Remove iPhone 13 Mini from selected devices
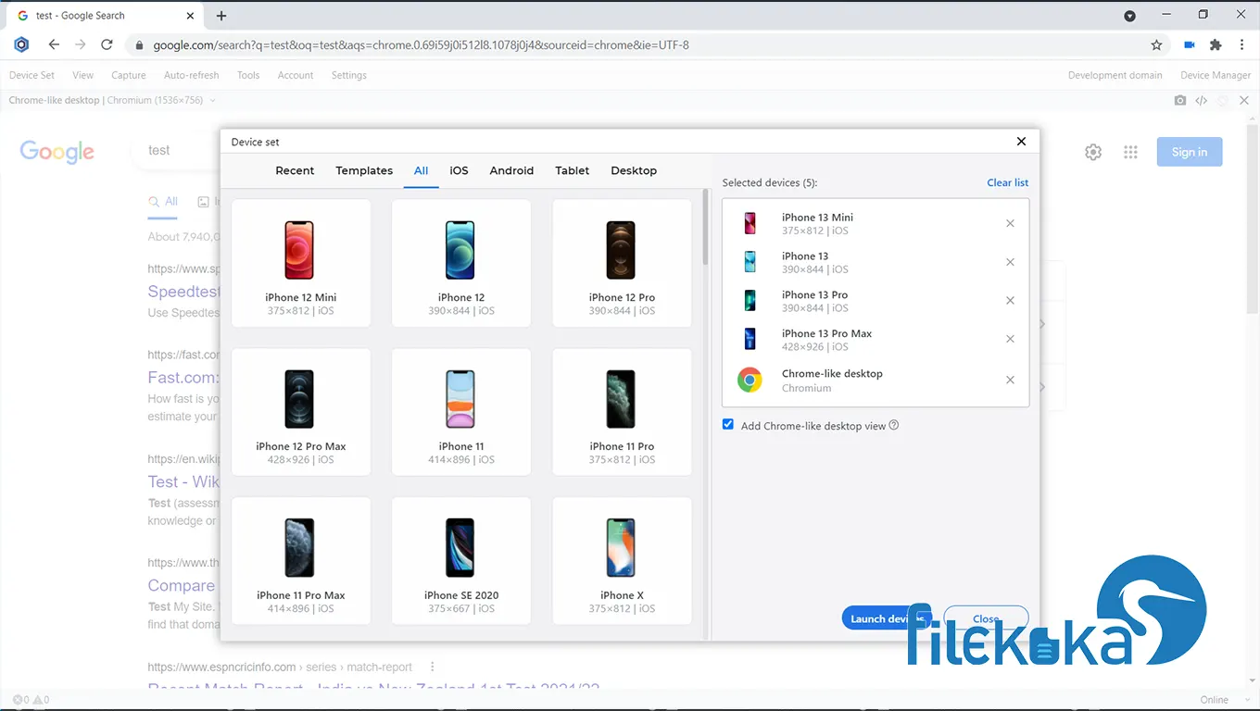Viewport: 1260px width, 711px height. point(1010,223)
